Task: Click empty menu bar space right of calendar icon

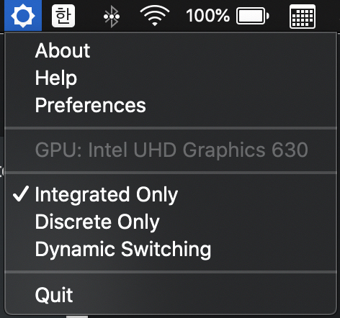Action: (328, 16)
